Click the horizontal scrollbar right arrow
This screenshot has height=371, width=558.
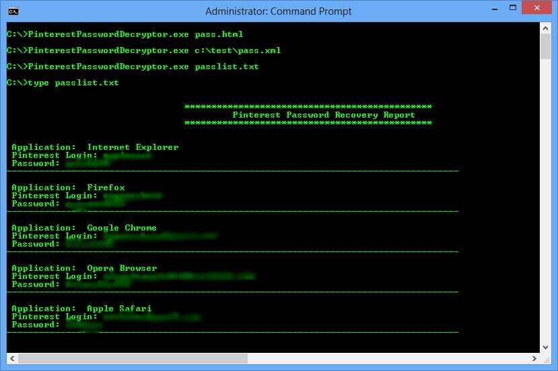click(534, 359)
